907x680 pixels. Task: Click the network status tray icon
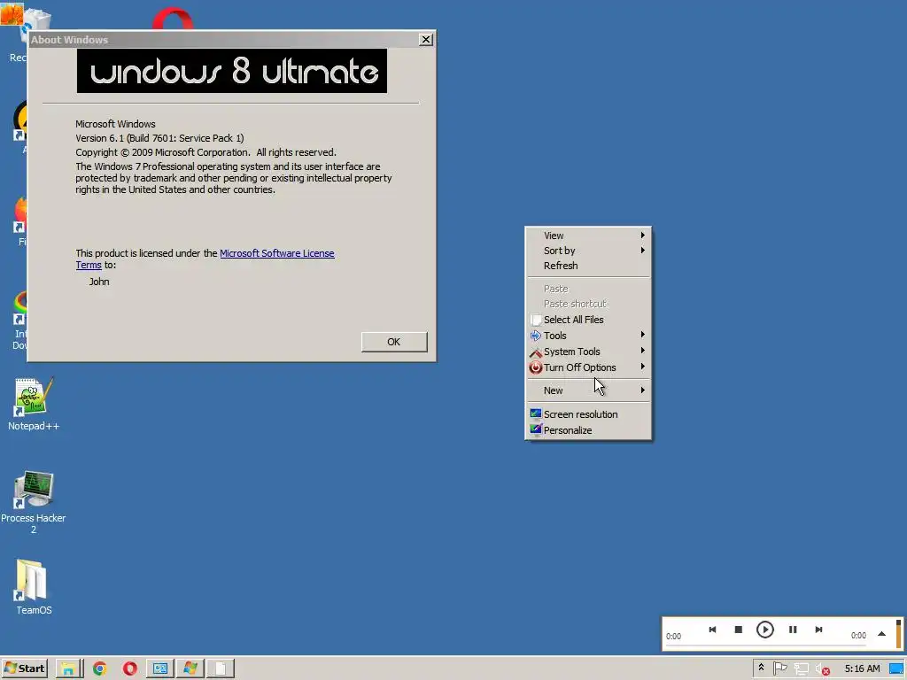801,669
